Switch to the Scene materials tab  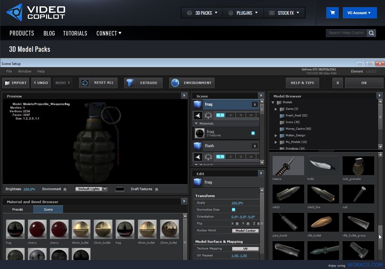pos(48,209)
